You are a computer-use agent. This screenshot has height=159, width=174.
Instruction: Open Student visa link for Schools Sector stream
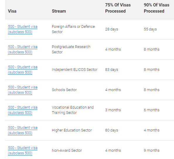point(23,90)
